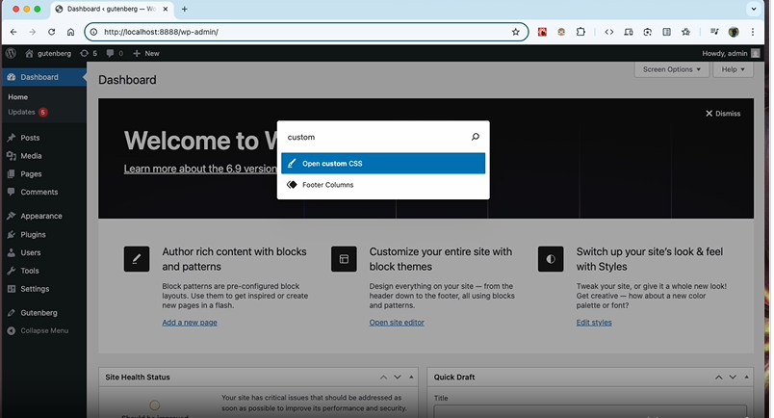Open the Appearance menu
Image resolution: width=774 pixels, height=418 pixels.
coord(43,216)
